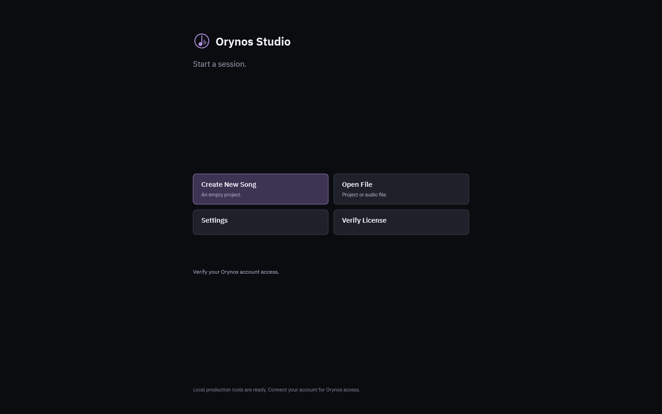Screen dimensions: 662x414
Task: Create a new empty song project
Action: 261,189
